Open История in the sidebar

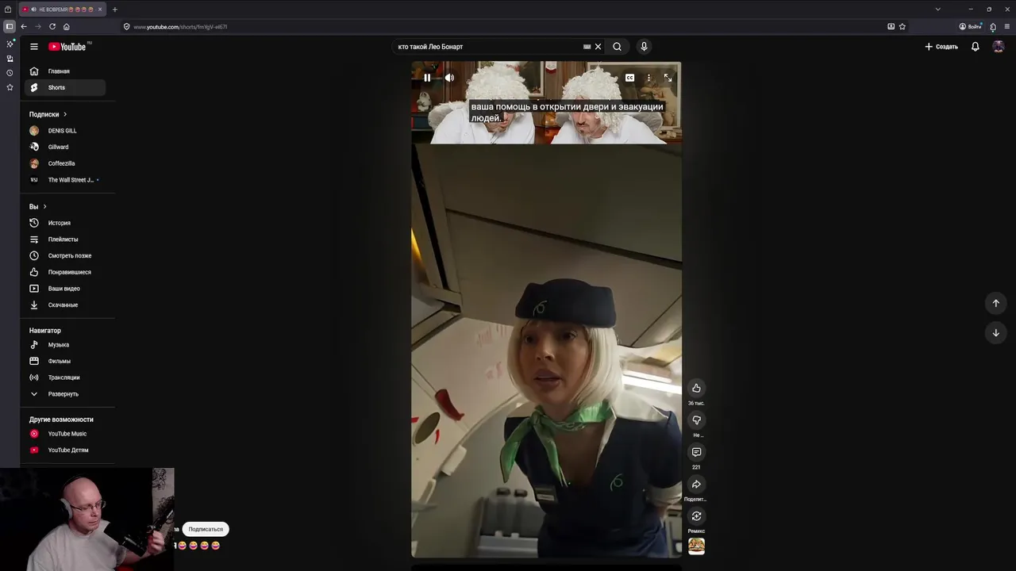point(65,223)
